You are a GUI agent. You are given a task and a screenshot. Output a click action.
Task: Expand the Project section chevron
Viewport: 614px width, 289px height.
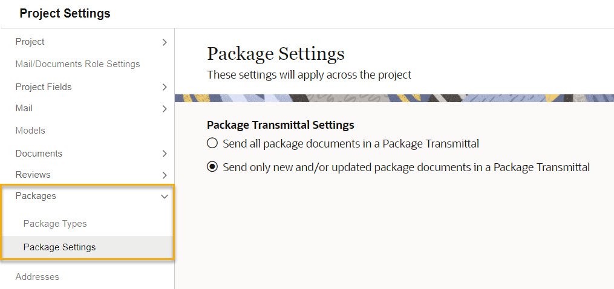coord(165,42)
